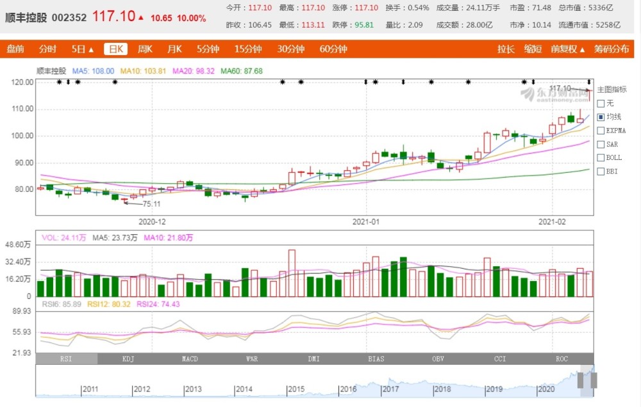Click the tallest volume bar
This screenshot has width=641, height=407.
pyautogui.click(x=292, y=273)
